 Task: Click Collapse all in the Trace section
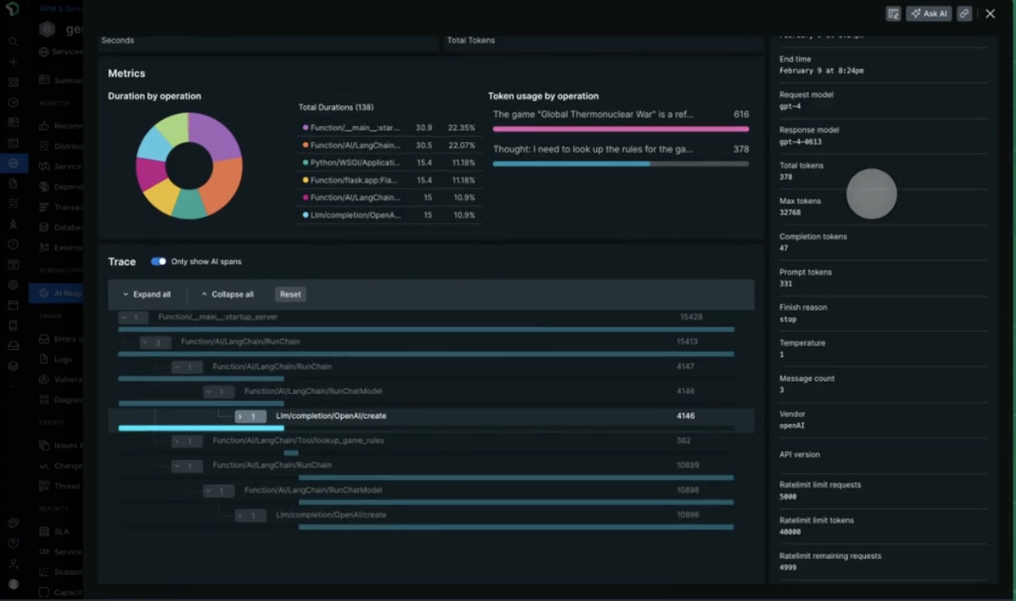click(x=227, y=294)
